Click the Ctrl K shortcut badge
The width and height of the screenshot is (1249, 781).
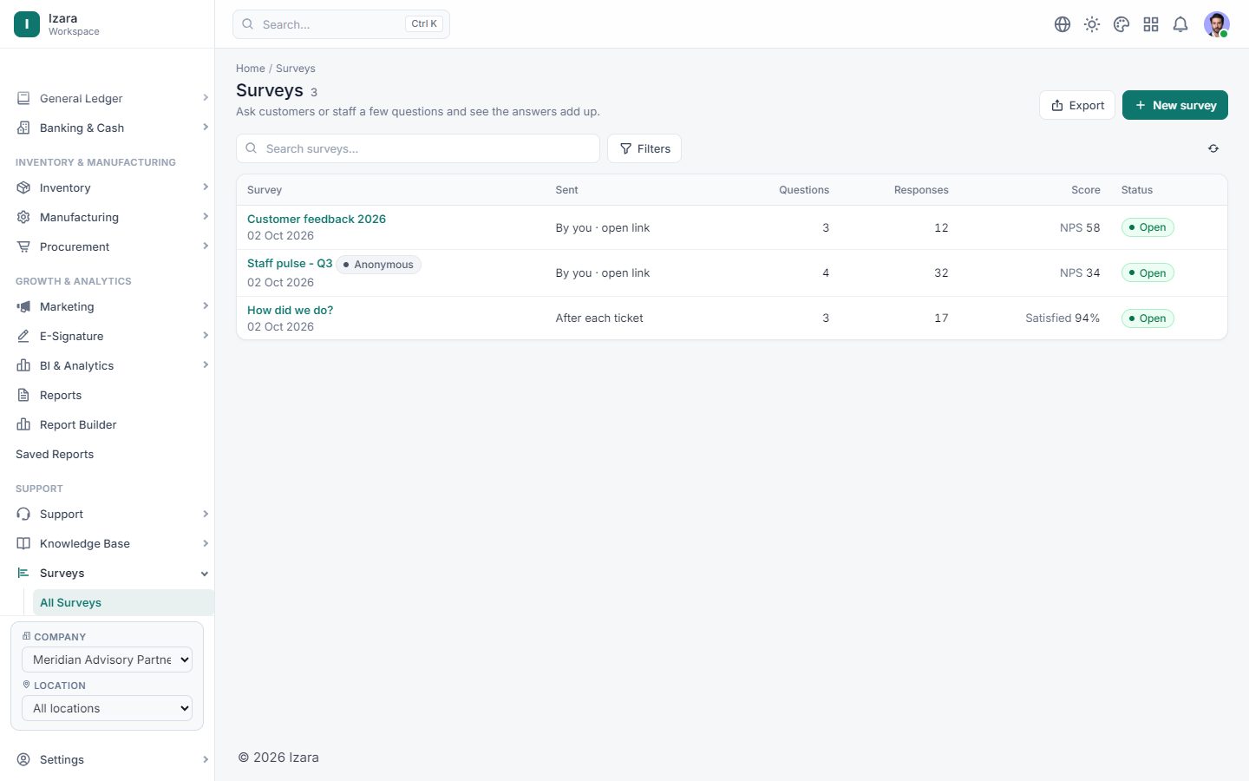pos(424,24)
